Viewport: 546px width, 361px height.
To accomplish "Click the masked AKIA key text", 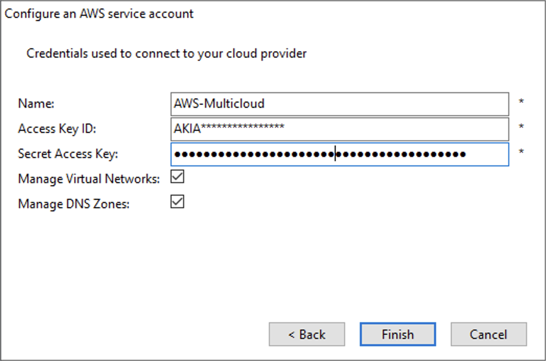I will [229, 129].
